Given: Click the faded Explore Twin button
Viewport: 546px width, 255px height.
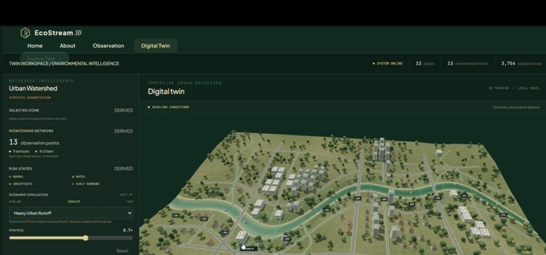Looking at the screenshot, I should (45, 58).
